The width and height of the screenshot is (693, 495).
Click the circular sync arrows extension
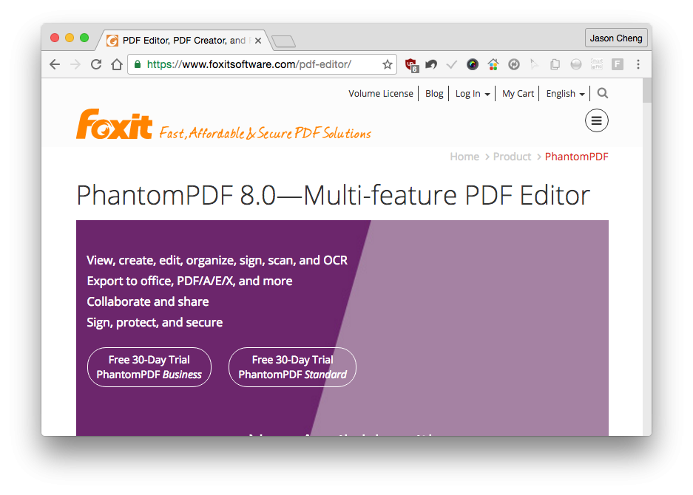coord(513,64)
